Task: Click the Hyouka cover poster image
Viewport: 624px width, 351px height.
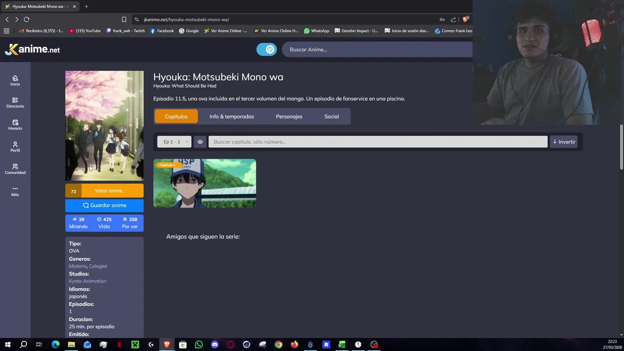Action: (104, 126)
